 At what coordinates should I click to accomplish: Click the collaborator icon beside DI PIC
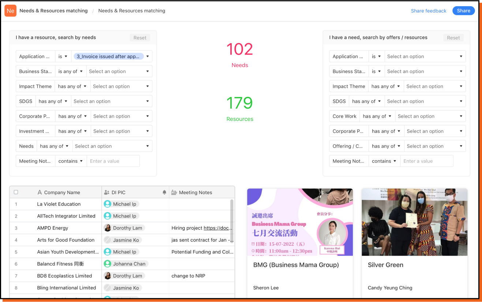tap(107, 192)
